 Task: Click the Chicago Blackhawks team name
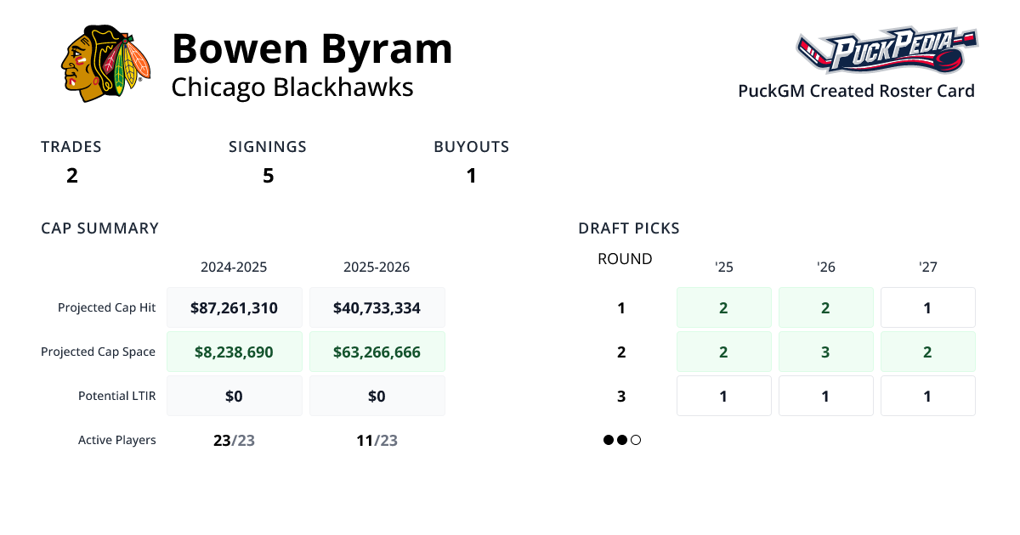[x=292, y=87]
